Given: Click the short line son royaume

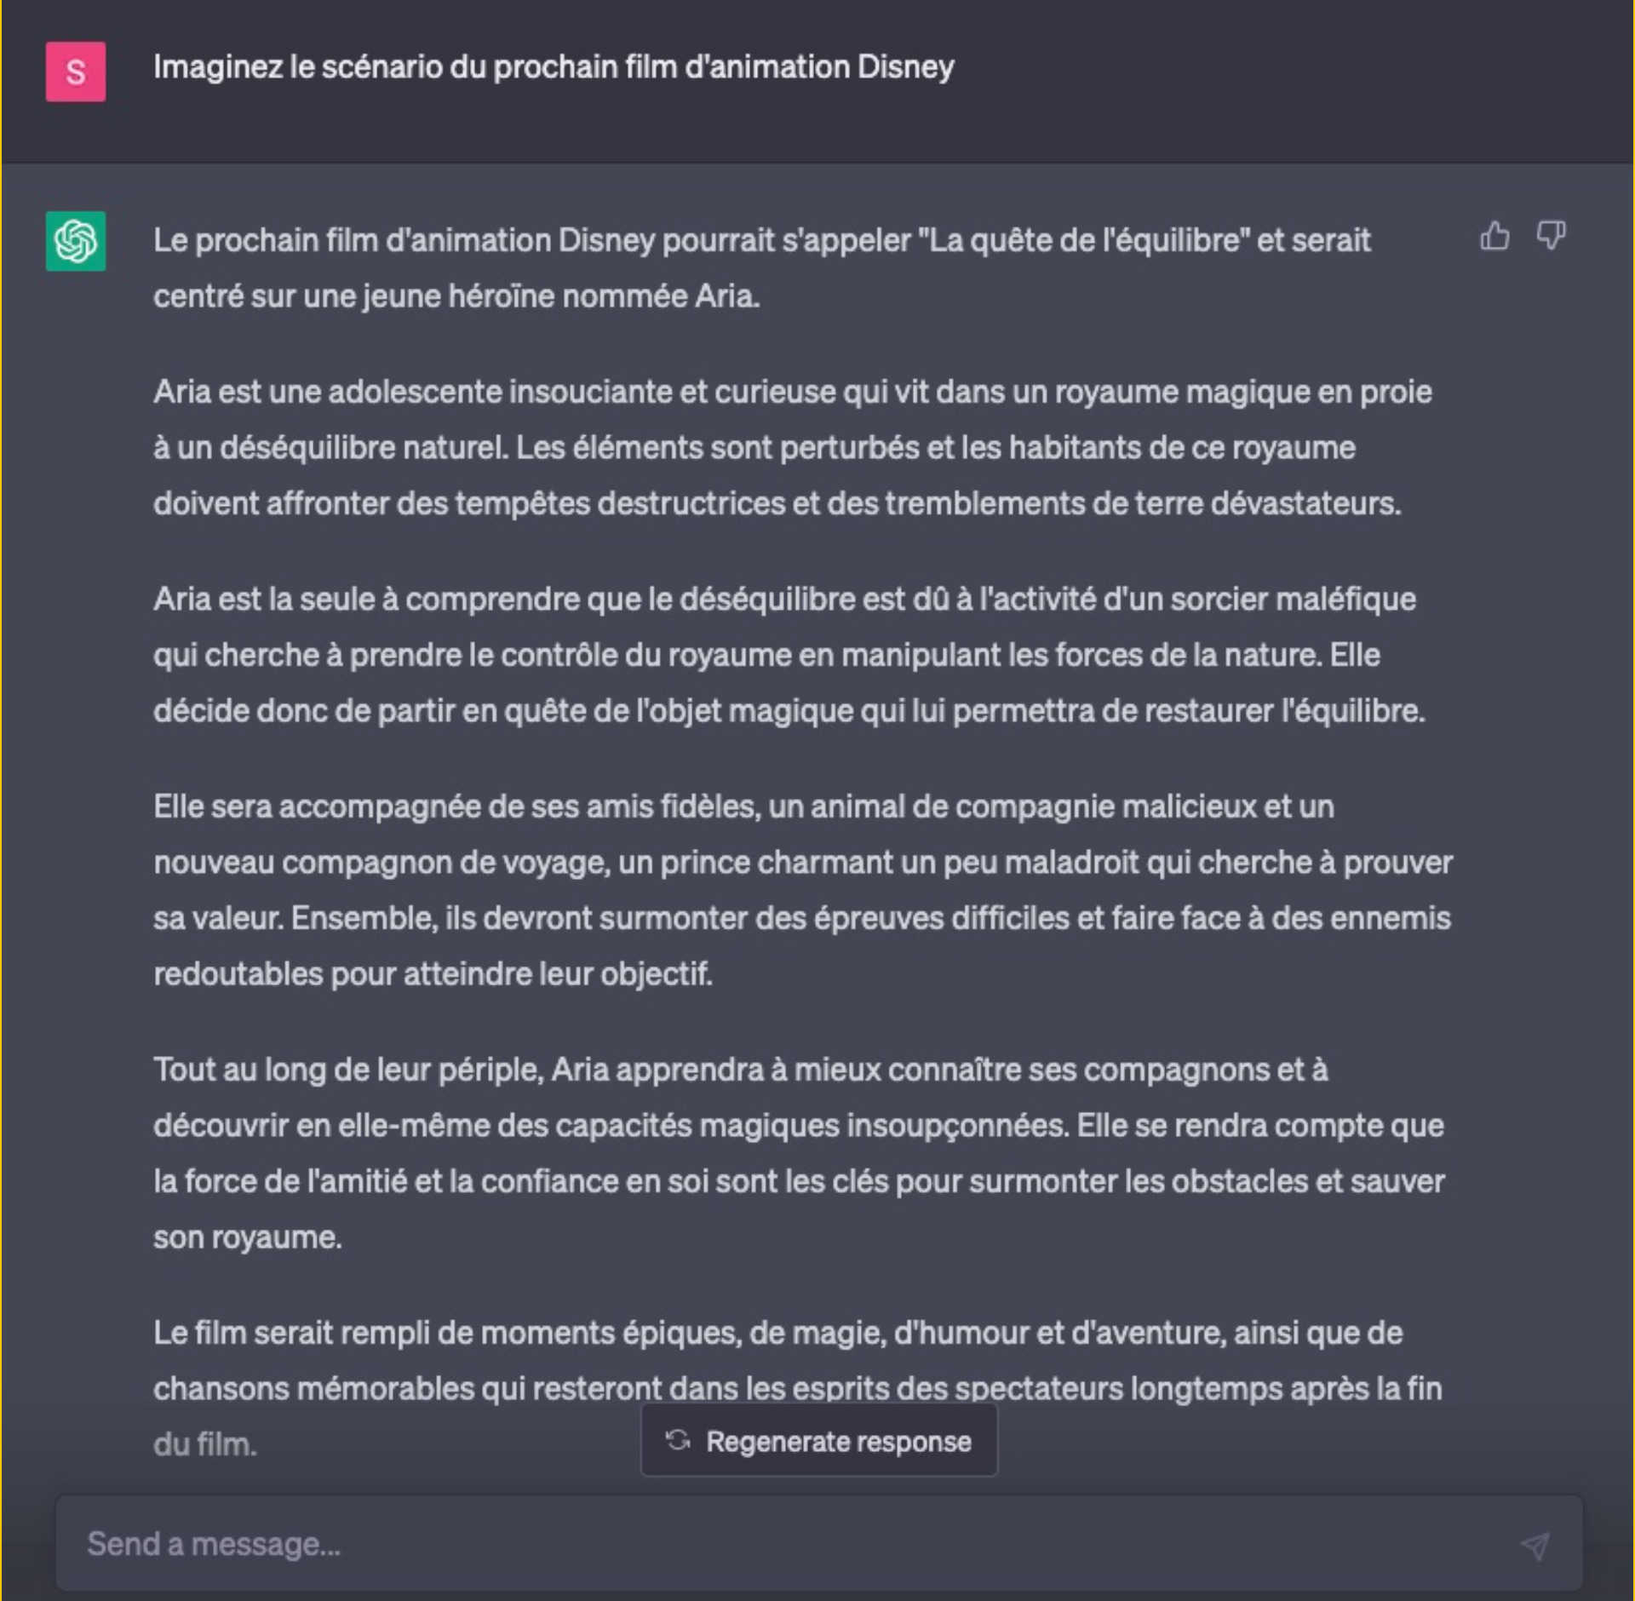Looking at the screenshot, I should [x=248, y=1237].
